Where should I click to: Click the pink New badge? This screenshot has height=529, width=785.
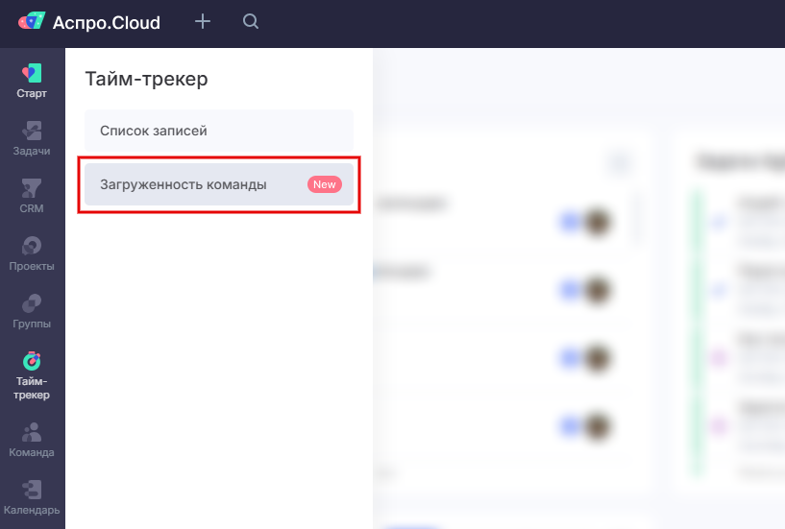click(x=324, y=184)
